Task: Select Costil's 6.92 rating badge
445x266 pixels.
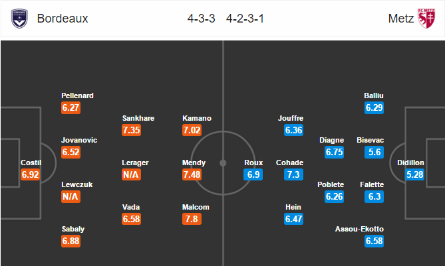Action: 30,174
